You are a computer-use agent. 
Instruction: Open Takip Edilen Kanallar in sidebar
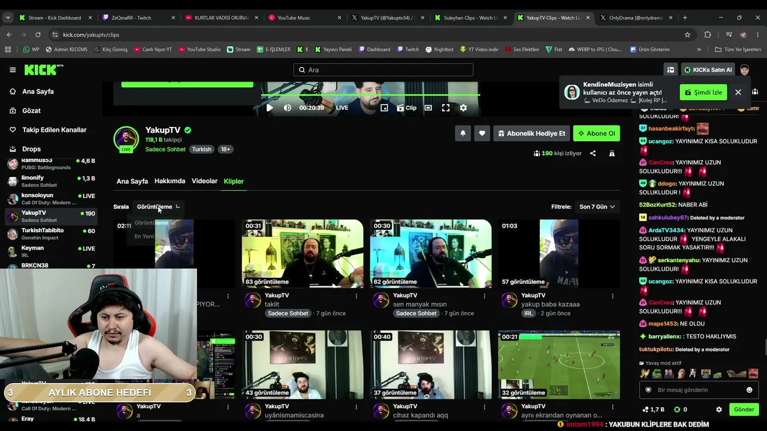pos(54,130)
